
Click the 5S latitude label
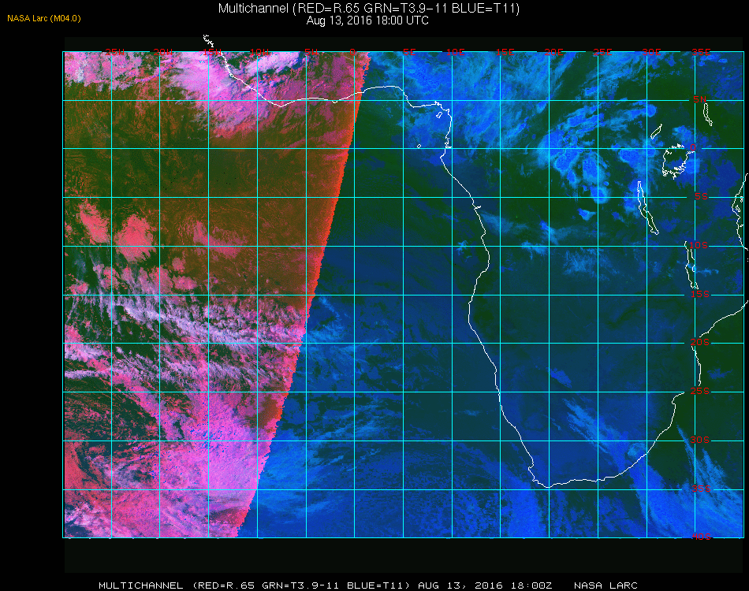point(701,197)
